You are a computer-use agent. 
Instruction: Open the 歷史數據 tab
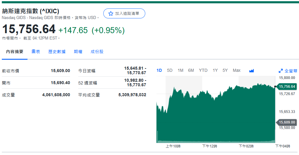coord(57,52)
